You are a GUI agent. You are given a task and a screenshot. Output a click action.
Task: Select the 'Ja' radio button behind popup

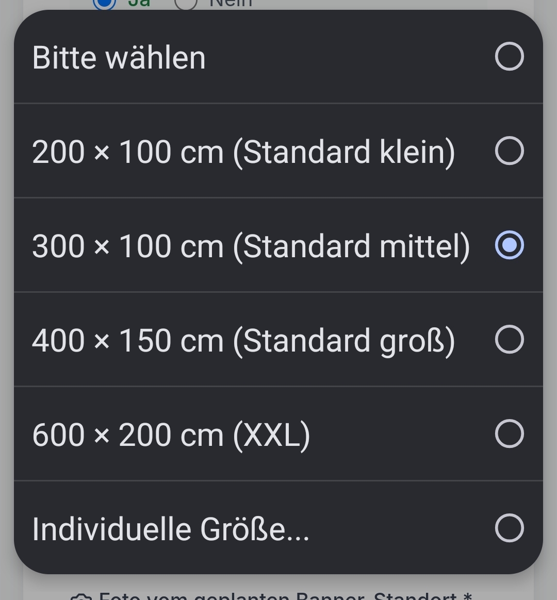point(104,4)
